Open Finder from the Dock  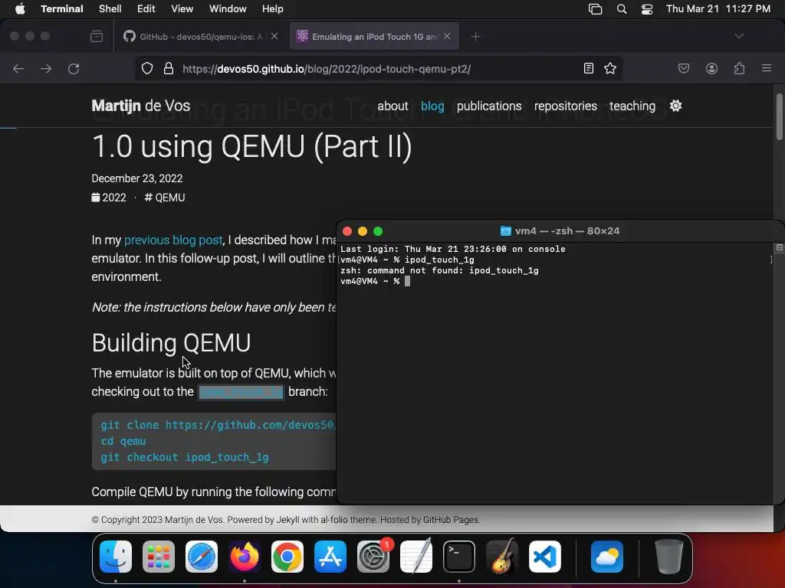point(116,557)
